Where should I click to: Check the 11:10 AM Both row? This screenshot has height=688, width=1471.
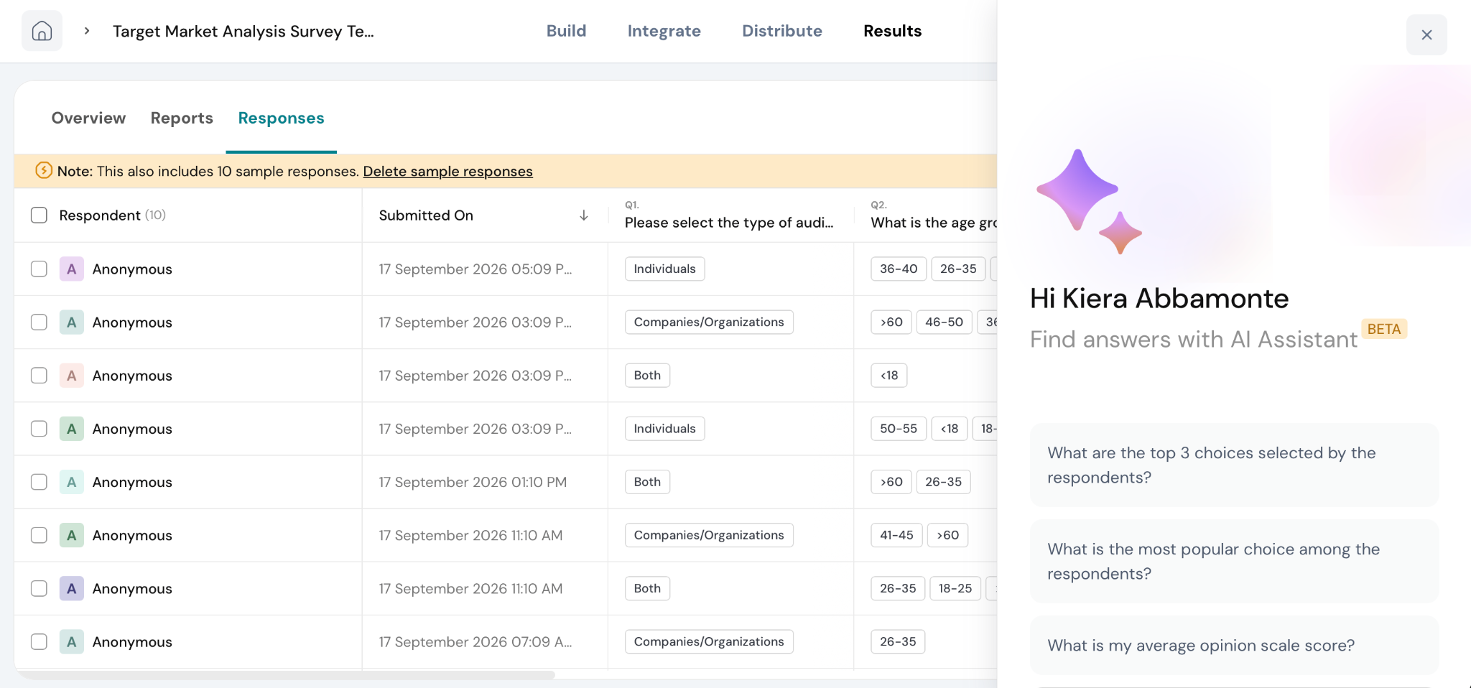coord(39,588)
